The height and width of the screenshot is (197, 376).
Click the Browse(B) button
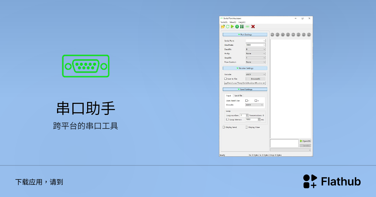coord(256,79)
